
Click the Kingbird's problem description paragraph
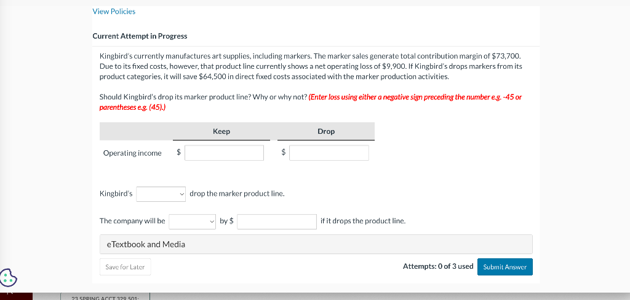(311, 66)
